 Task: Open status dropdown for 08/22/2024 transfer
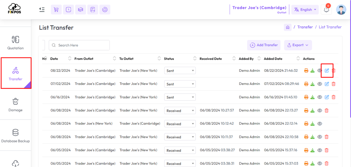pos(180,70)
